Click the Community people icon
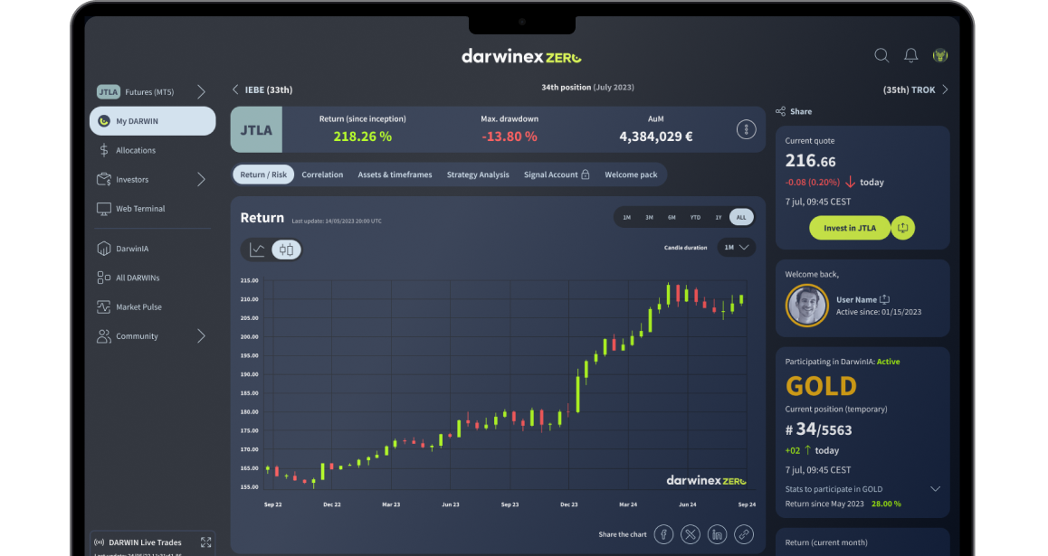 103,336
